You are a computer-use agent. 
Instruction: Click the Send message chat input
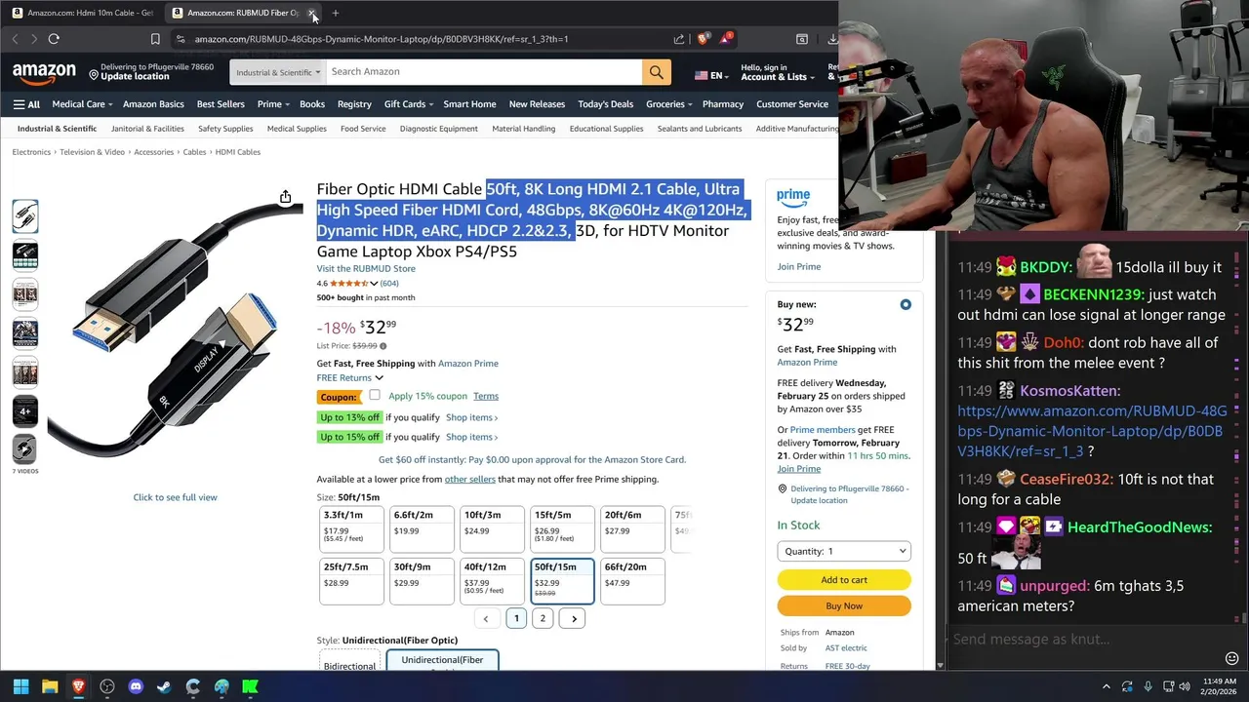pos(1081,640)
